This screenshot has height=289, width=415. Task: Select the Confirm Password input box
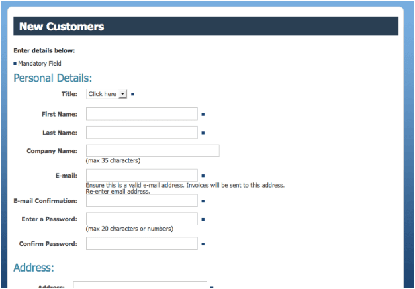pos(142,243)
